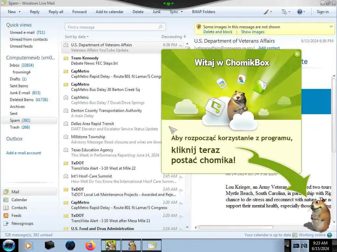337x252 pixels.
Task: Open the Windows Start button
Action: (9, 245)
